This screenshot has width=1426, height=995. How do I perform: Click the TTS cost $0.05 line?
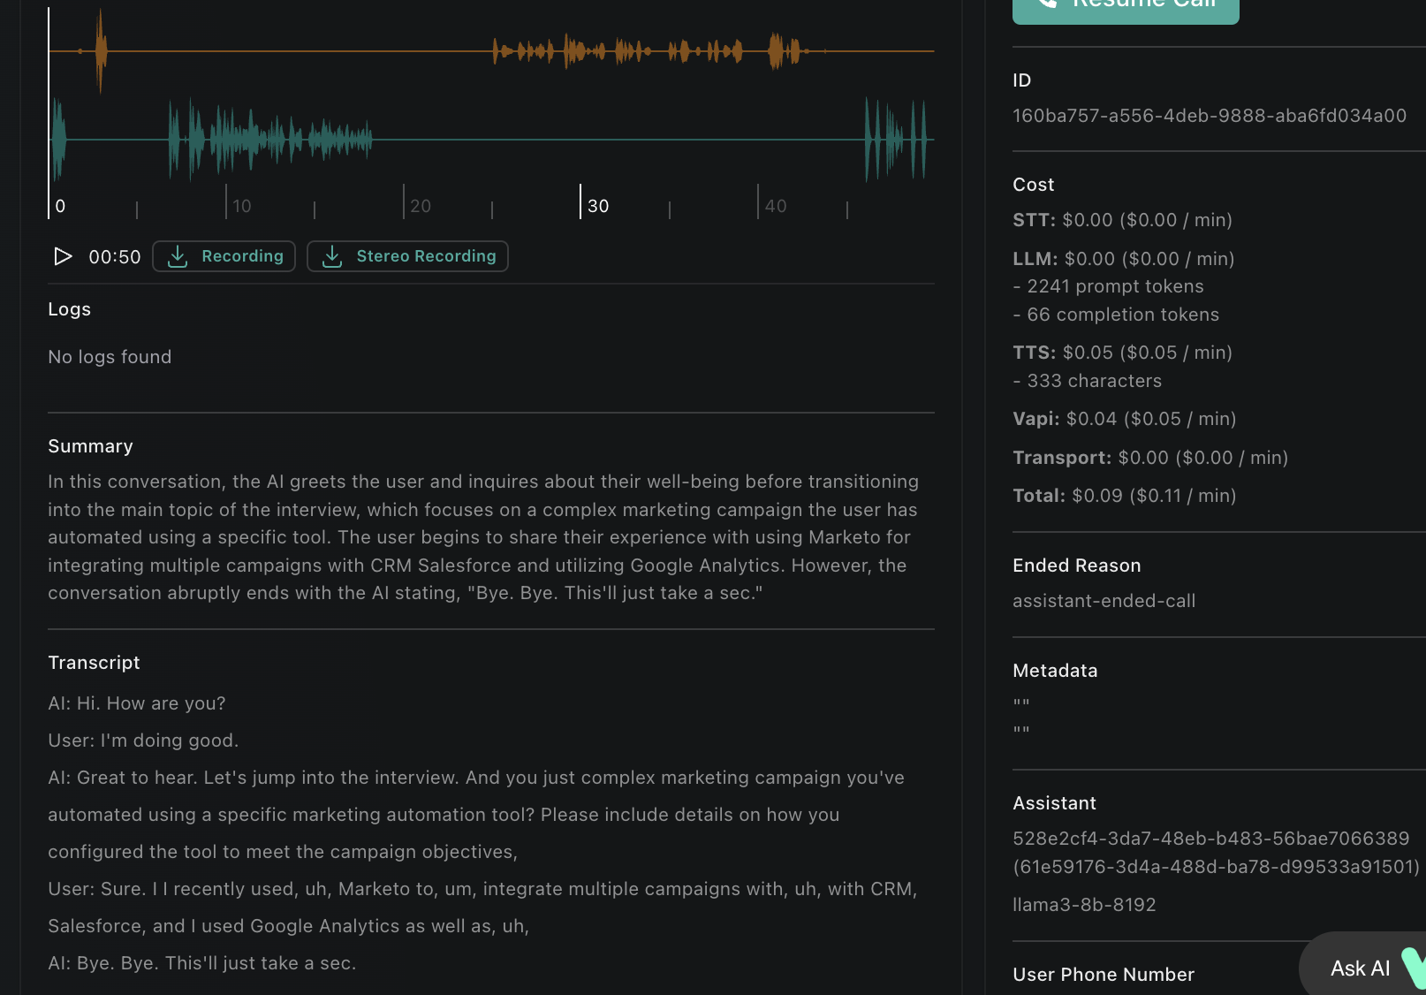1122,353
